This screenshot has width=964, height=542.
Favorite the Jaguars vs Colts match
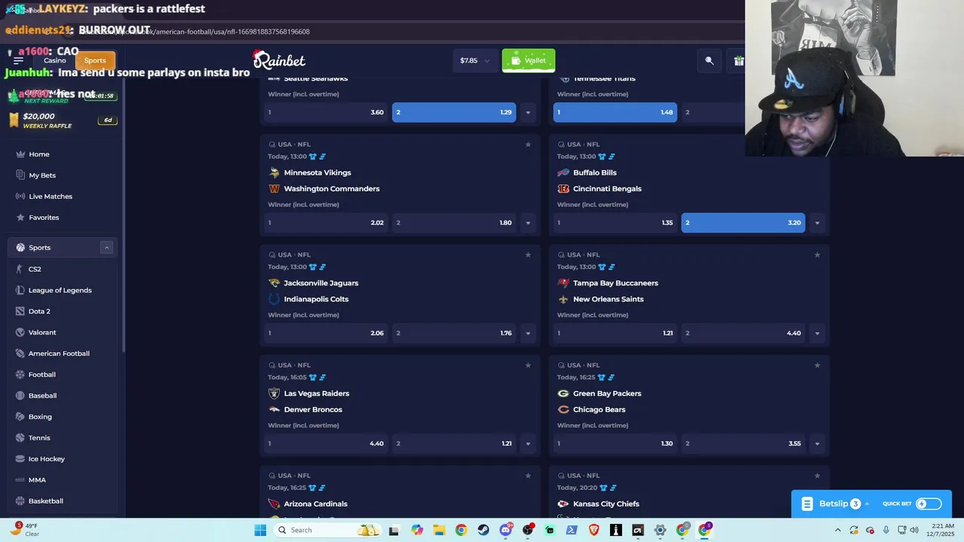[528, 254]
